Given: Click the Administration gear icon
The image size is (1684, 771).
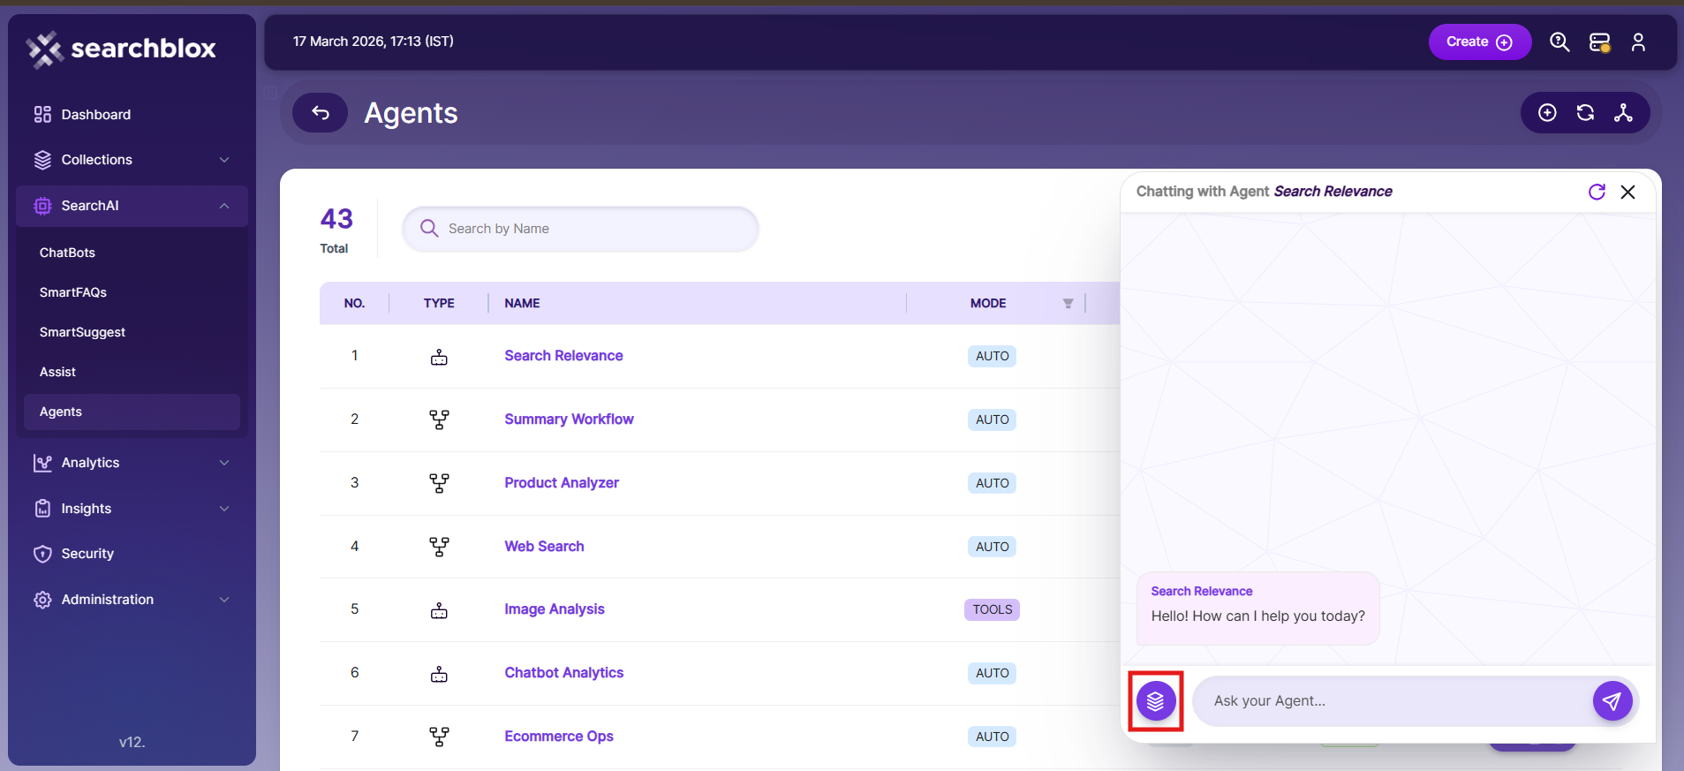Looking at the screenshot, I should coord(42,600).
